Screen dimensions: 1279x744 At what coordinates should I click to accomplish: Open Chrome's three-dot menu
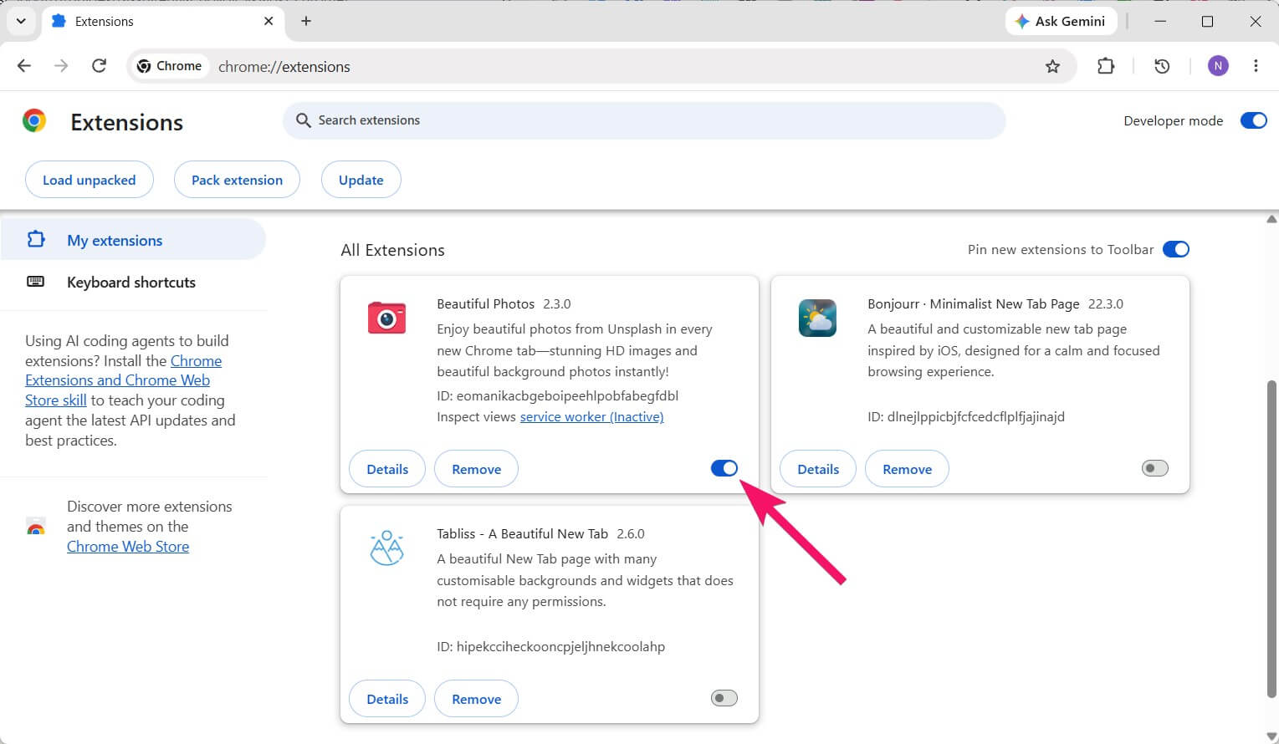1256,66
